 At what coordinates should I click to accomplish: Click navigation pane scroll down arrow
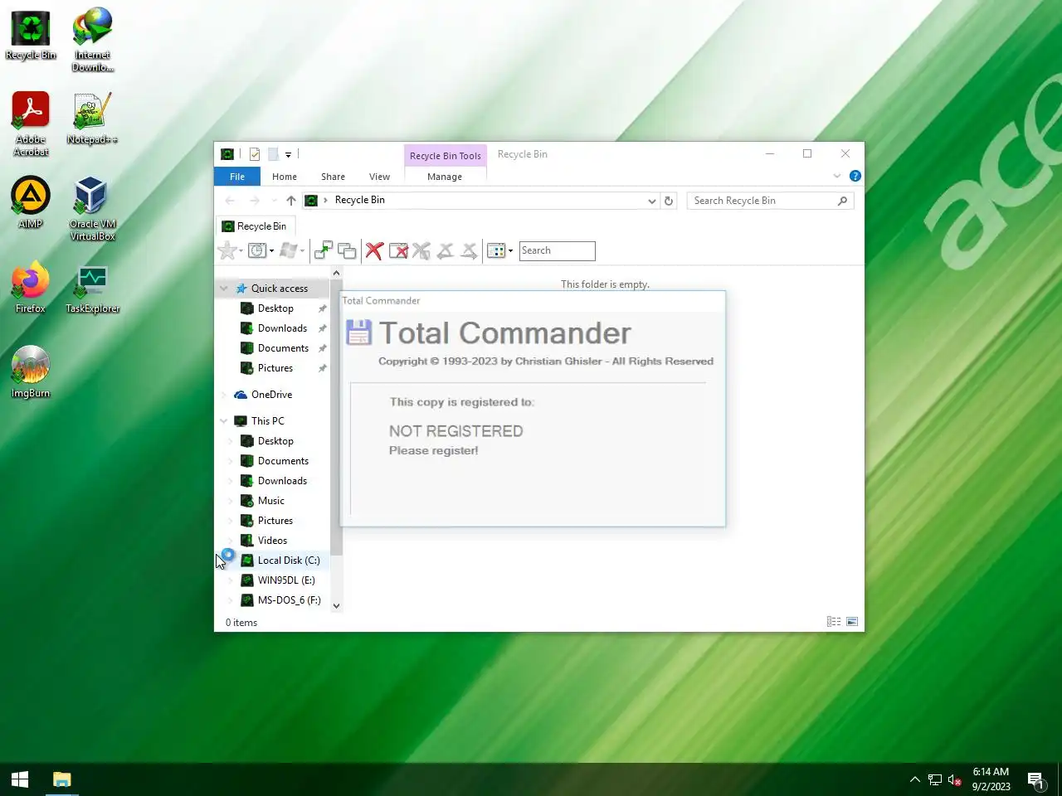(336, 606)
